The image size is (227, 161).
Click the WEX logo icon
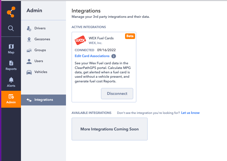click(80, 41)
